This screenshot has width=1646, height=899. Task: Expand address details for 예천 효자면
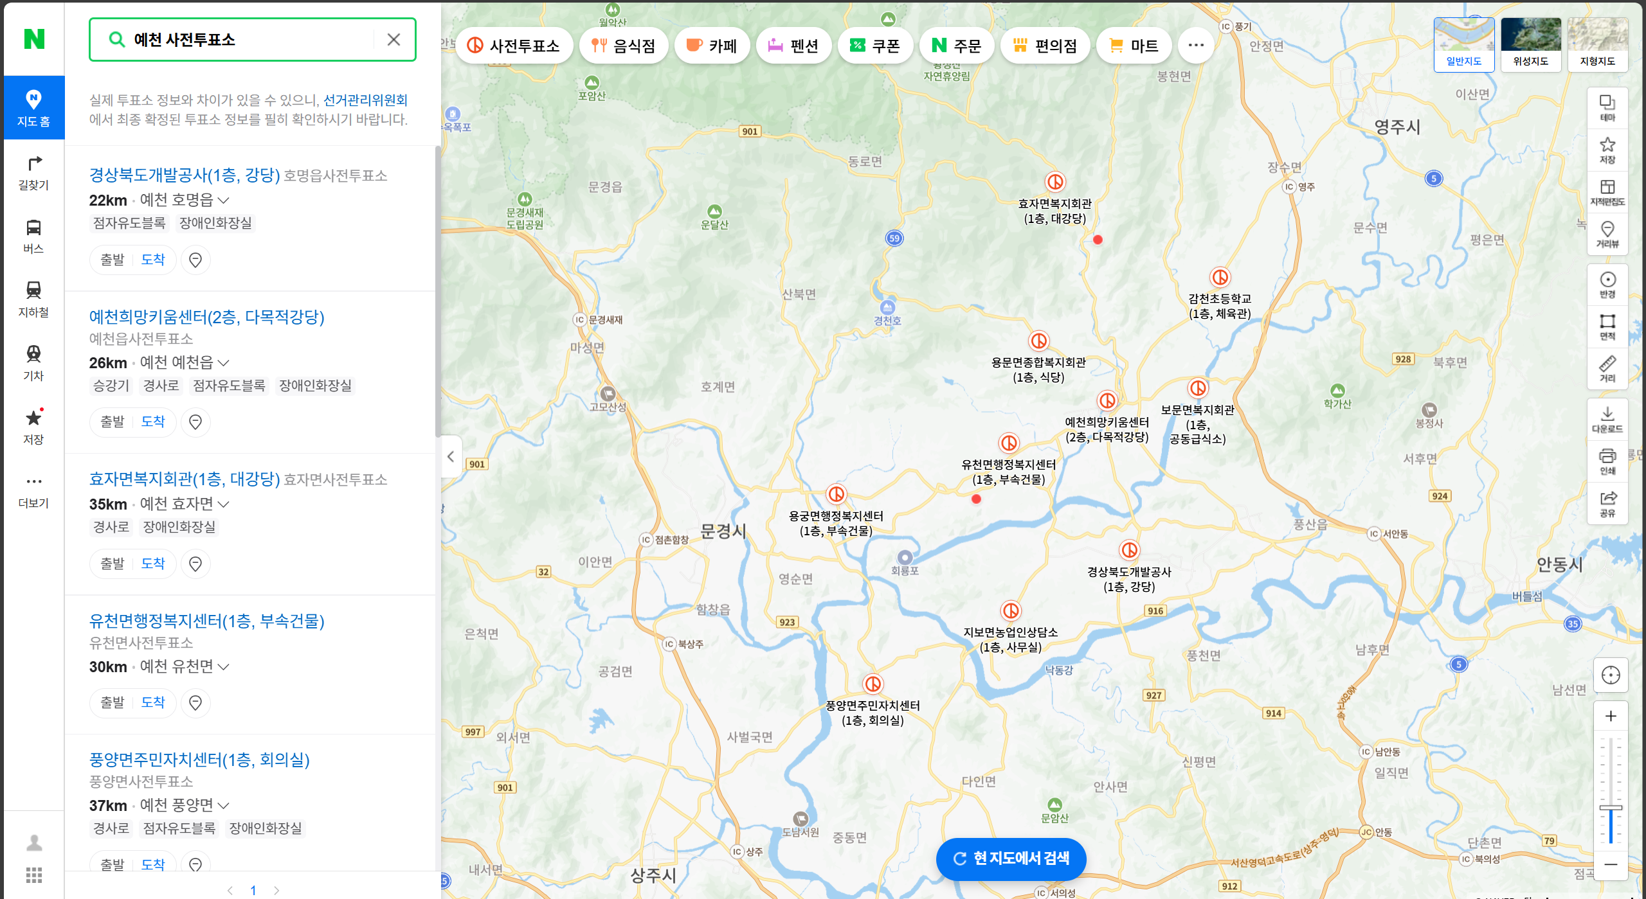[x=223, y=504]
